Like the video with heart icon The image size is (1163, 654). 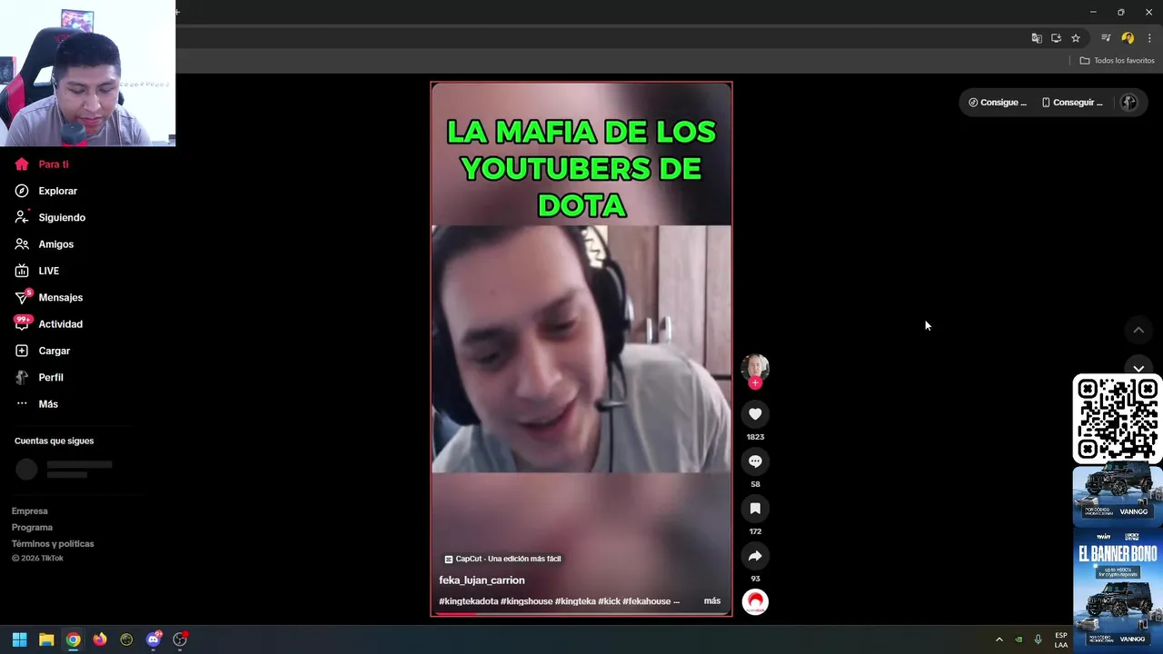pyautogui.click(x=755, y=414)
